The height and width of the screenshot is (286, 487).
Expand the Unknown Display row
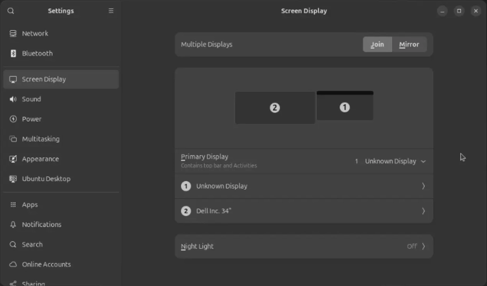point(304,186)
